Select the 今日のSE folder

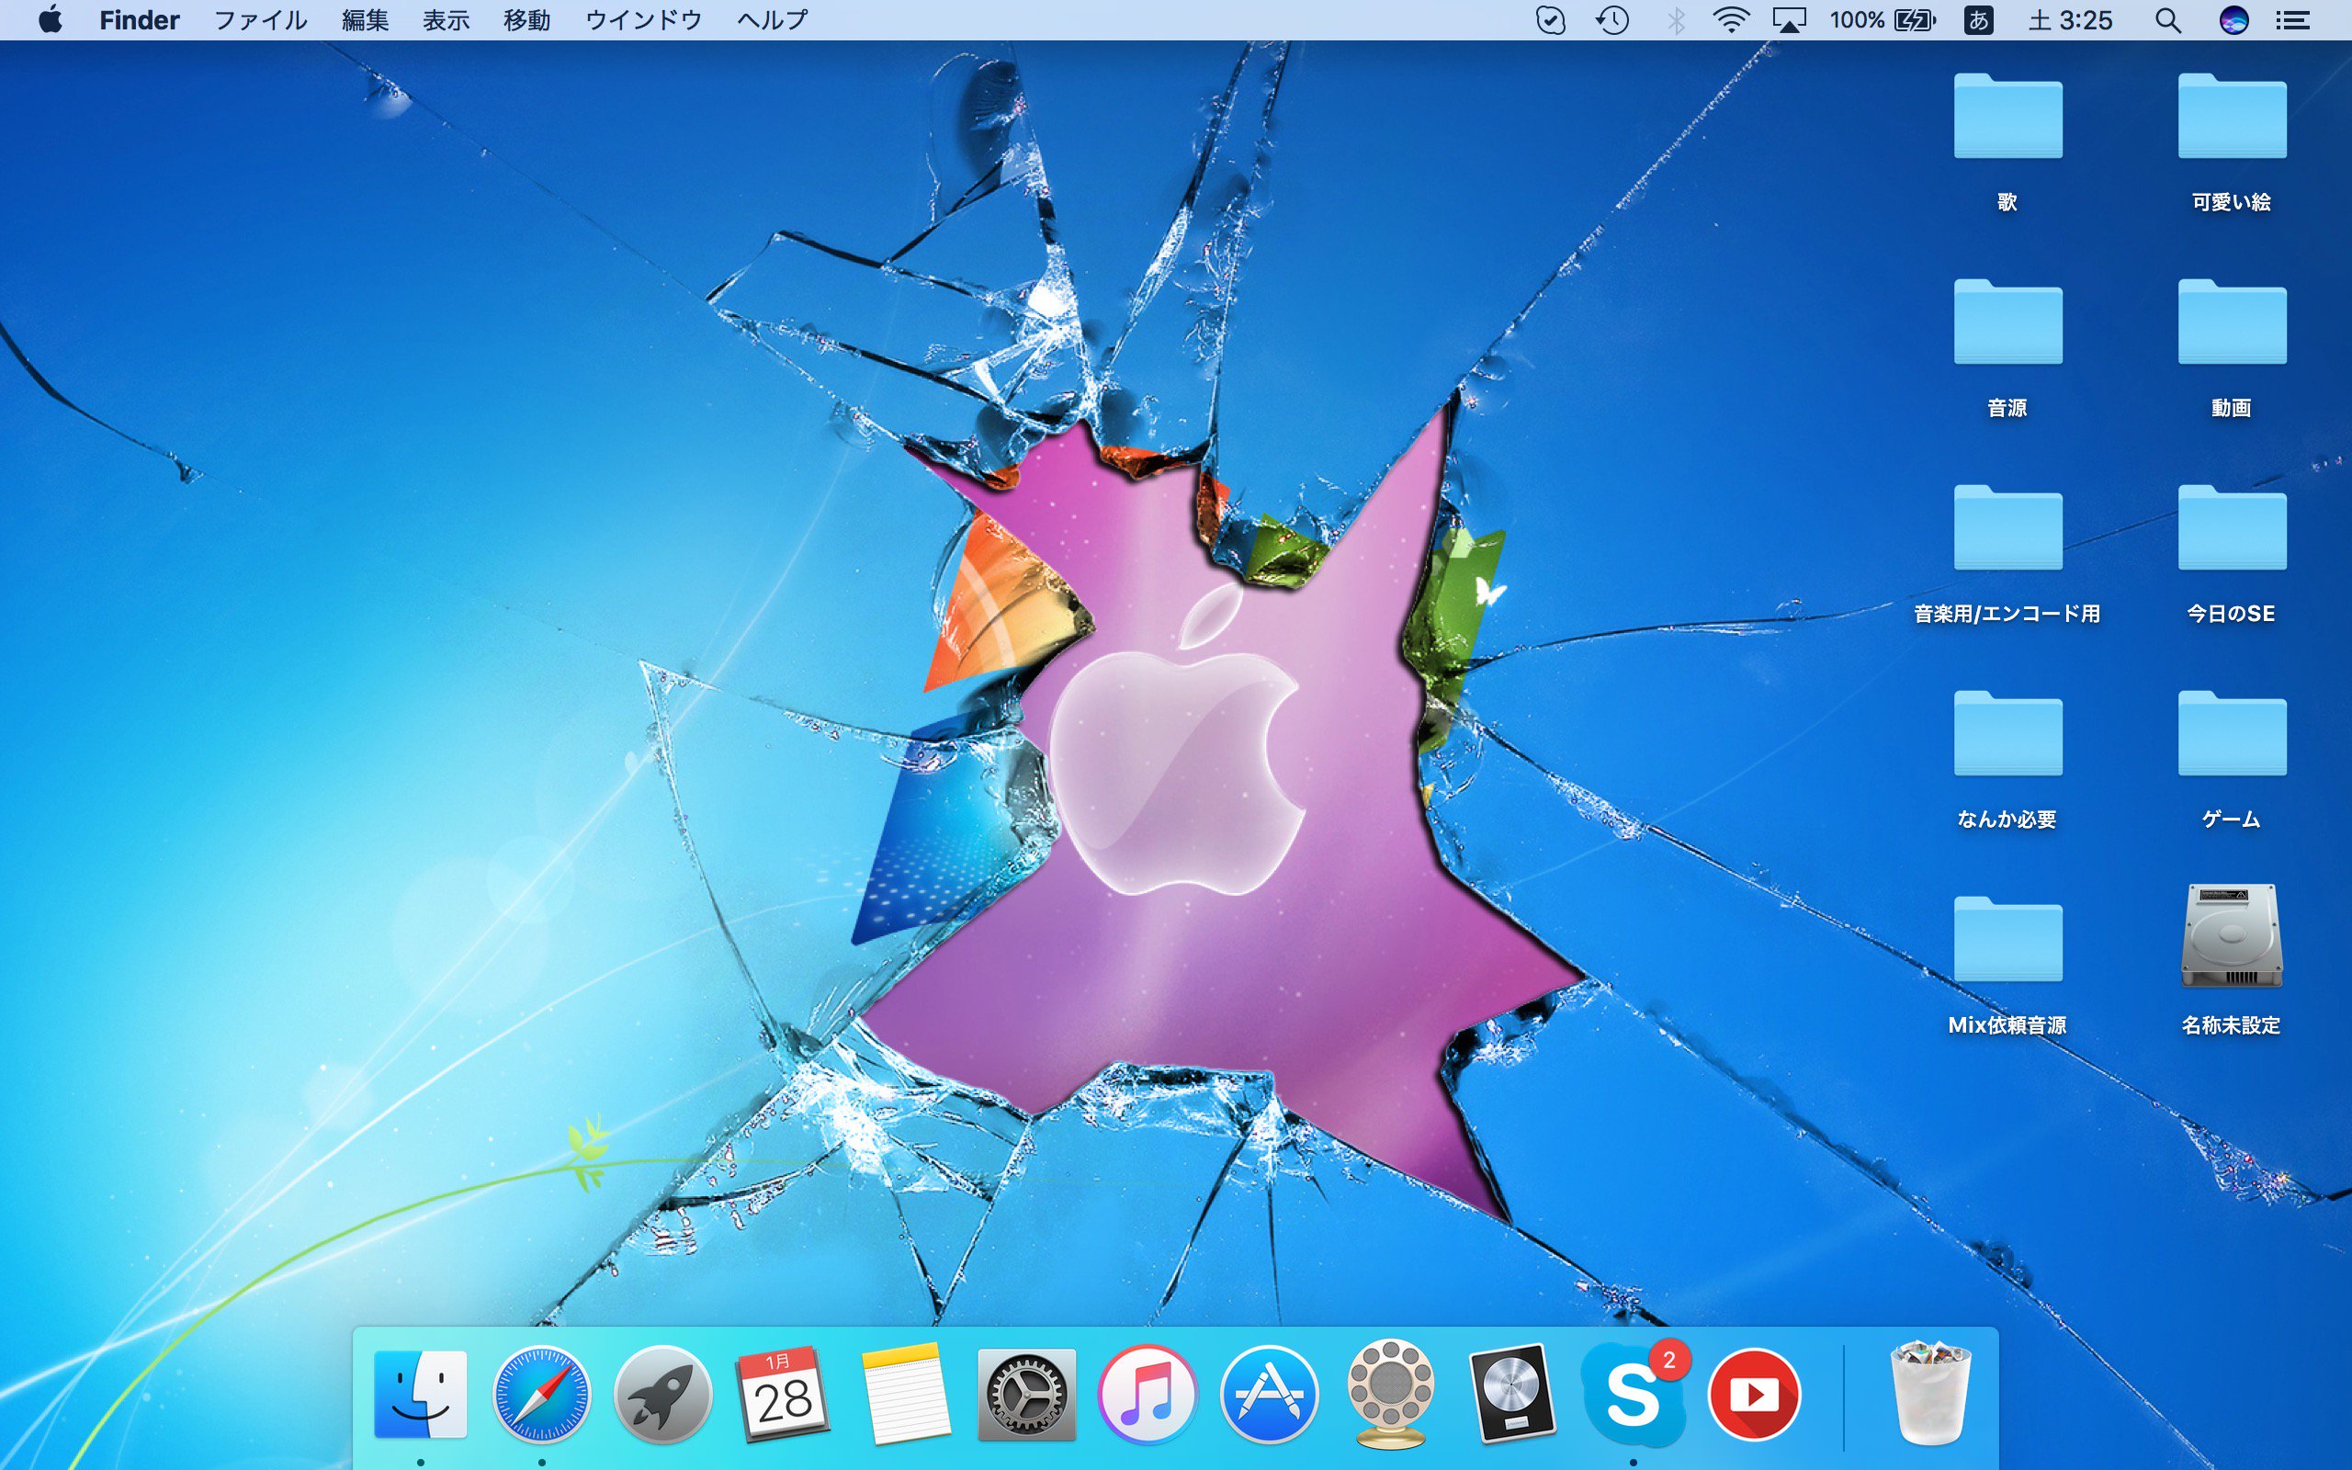[x=2232, y=556]
